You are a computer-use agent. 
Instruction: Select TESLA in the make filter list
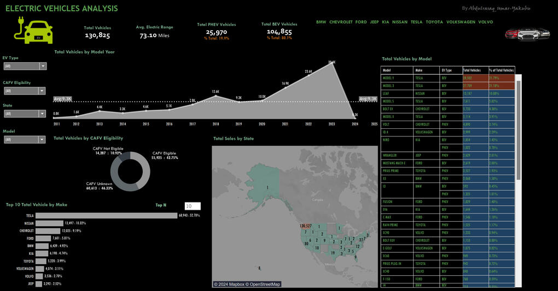416,22
